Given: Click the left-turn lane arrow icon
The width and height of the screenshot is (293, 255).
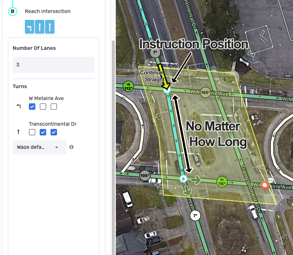Looking at the screenshot, I should [30, 27].
